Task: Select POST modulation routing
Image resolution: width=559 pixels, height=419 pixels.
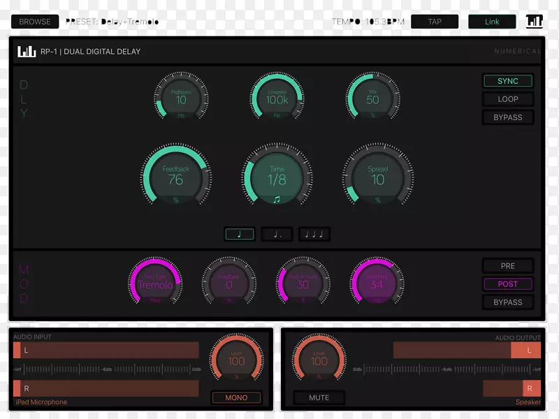Action: (508, 284)
